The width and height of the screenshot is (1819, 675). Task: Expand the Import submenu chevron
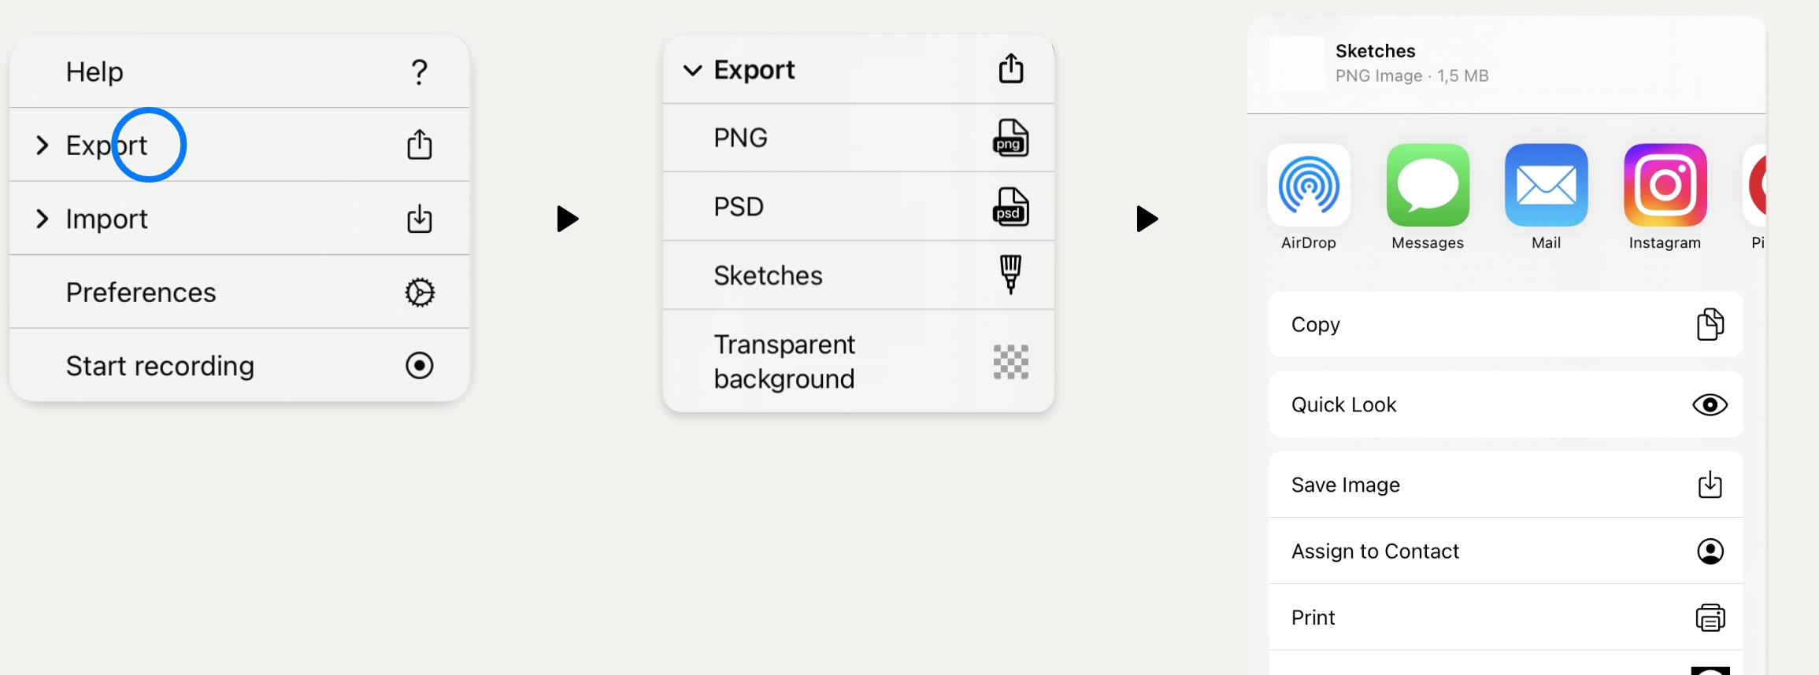[43, 219]
